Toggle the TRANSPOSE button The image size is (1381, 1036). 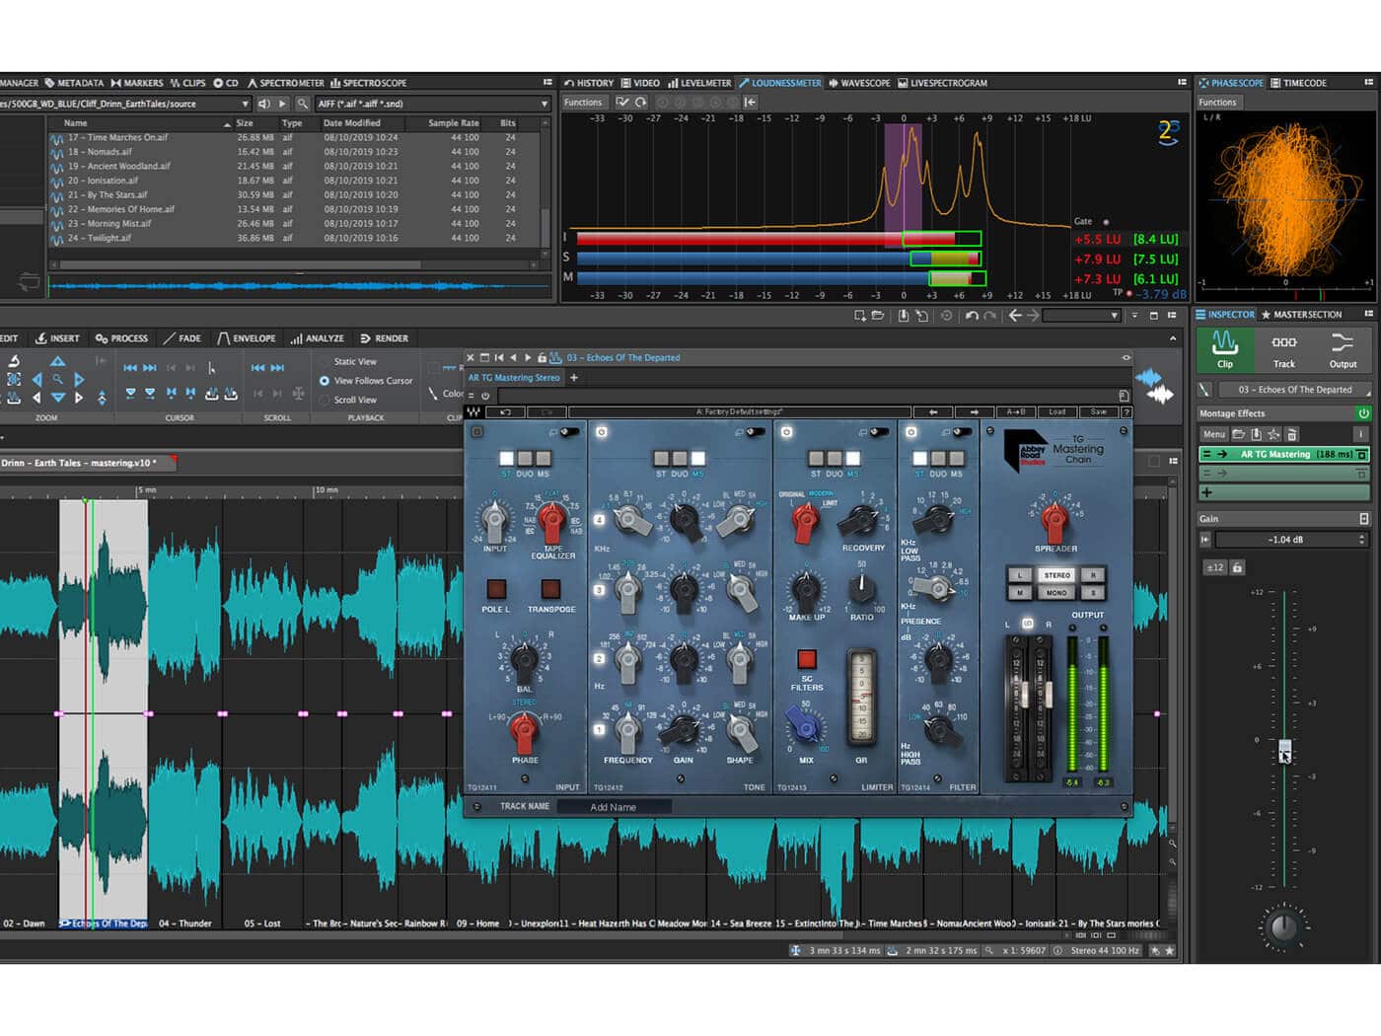click(550, 589)
